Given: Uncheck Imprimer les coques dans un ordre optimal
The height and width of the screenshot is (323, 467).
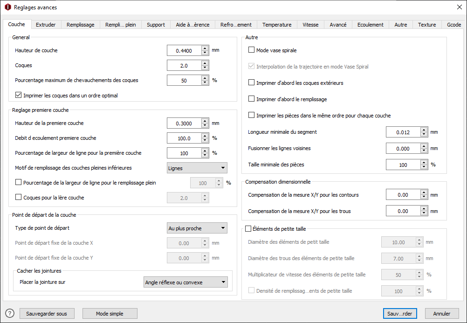Looking at the screenshot, I should tap(19, 96).
